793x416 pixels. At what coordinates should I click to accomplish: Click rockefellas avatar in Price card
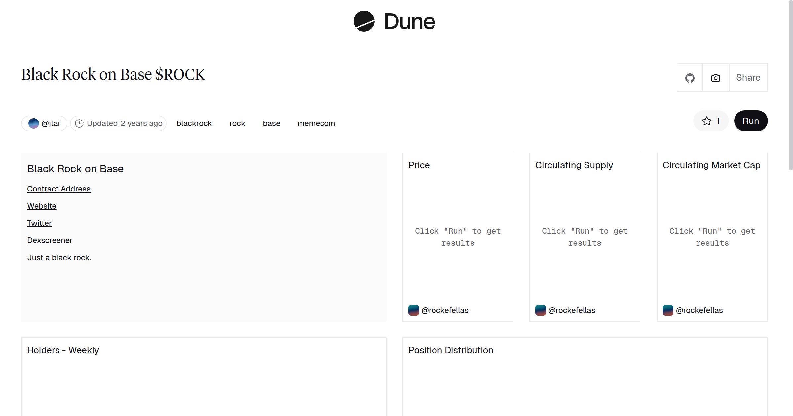tap(413, 310)
